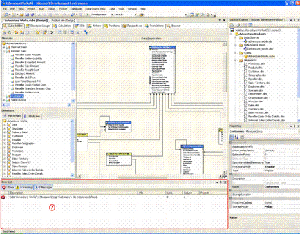
Task: Switch to the Partitions tab
Action: point(112,26)
